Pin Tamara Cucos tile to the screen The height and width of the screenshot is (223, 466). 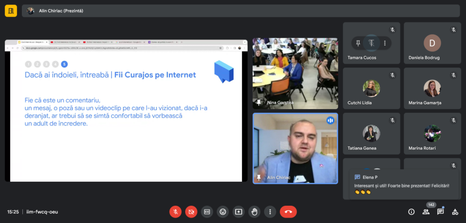tap(358, 43)
